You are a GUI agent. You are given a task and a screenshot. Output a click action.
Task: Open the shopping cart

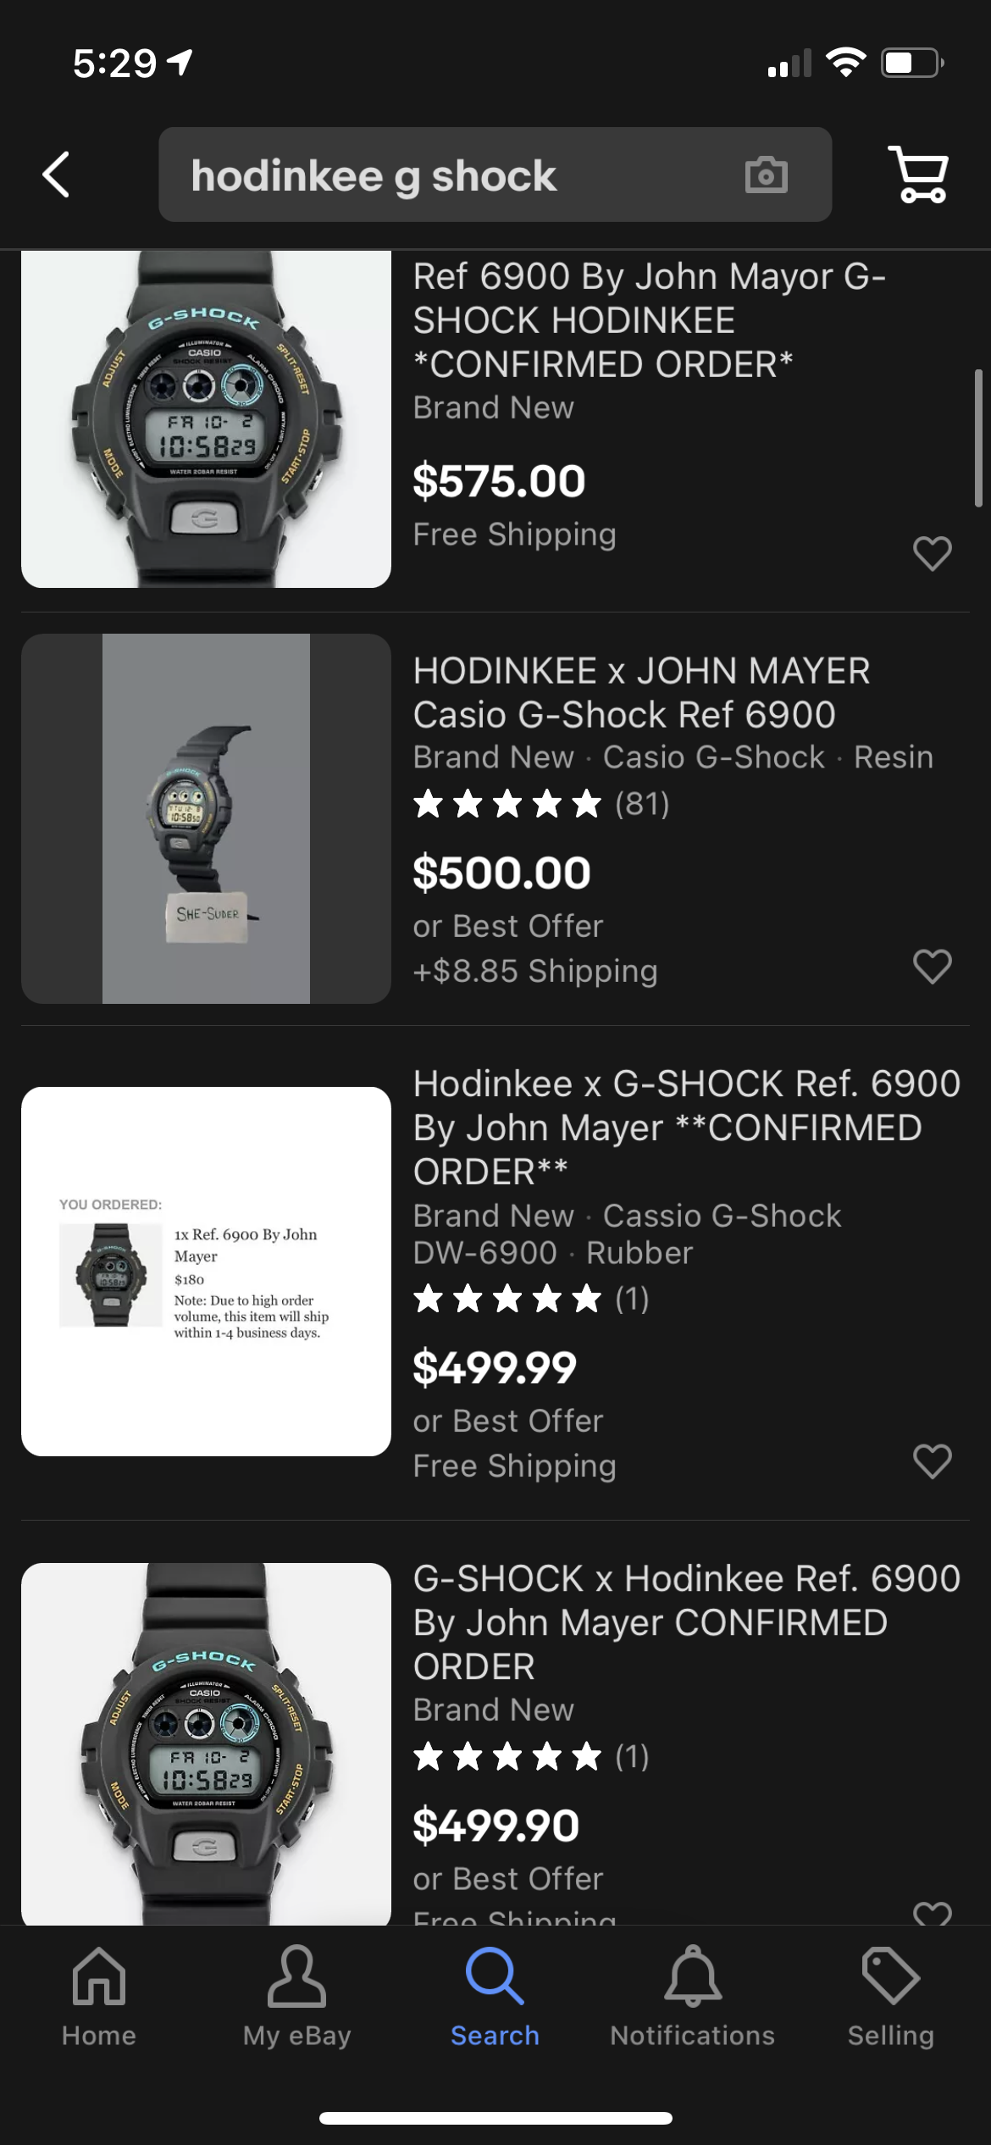918,175
